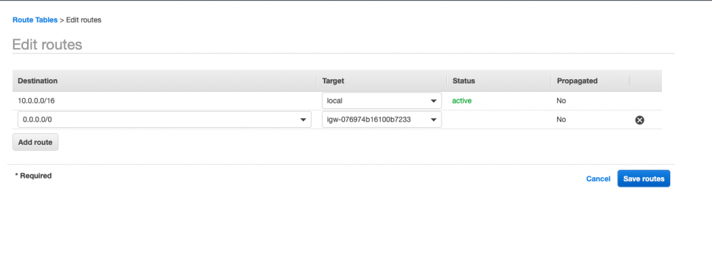Click Propagated No value for local route

tap(561, 101)
